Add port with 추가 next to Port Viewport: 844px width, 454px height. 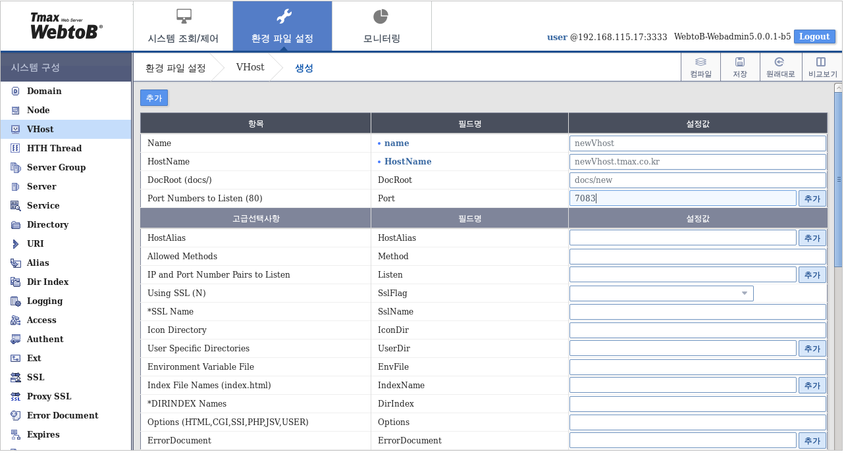(812, 198)
